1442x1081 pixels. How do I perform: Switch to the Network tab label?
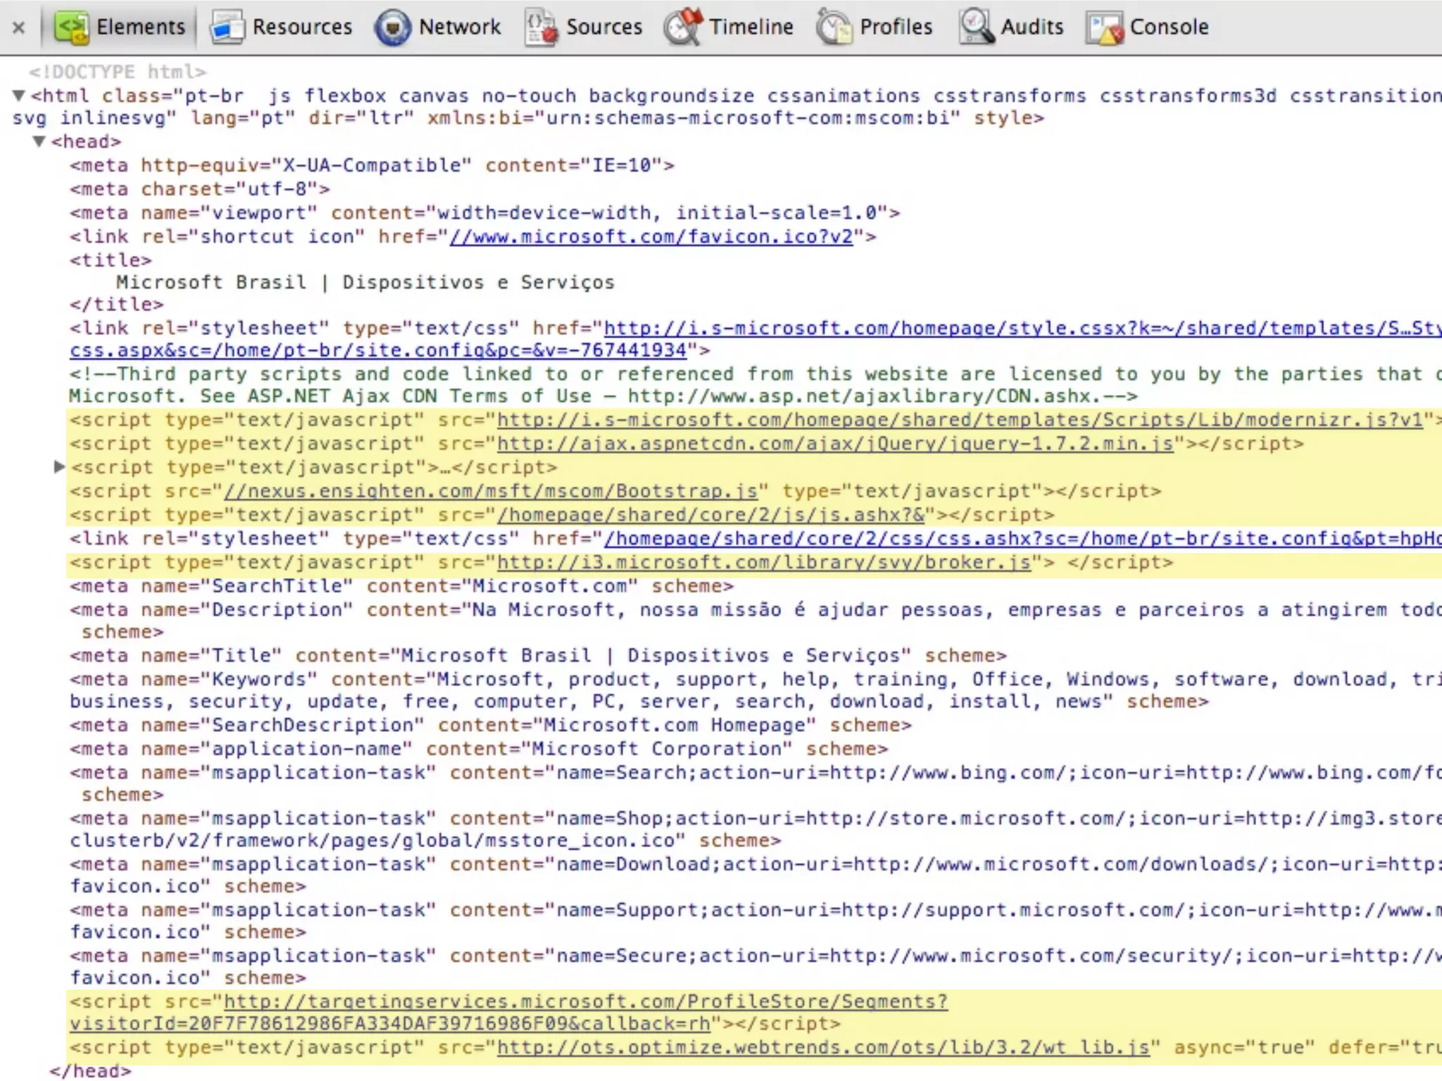459,27
